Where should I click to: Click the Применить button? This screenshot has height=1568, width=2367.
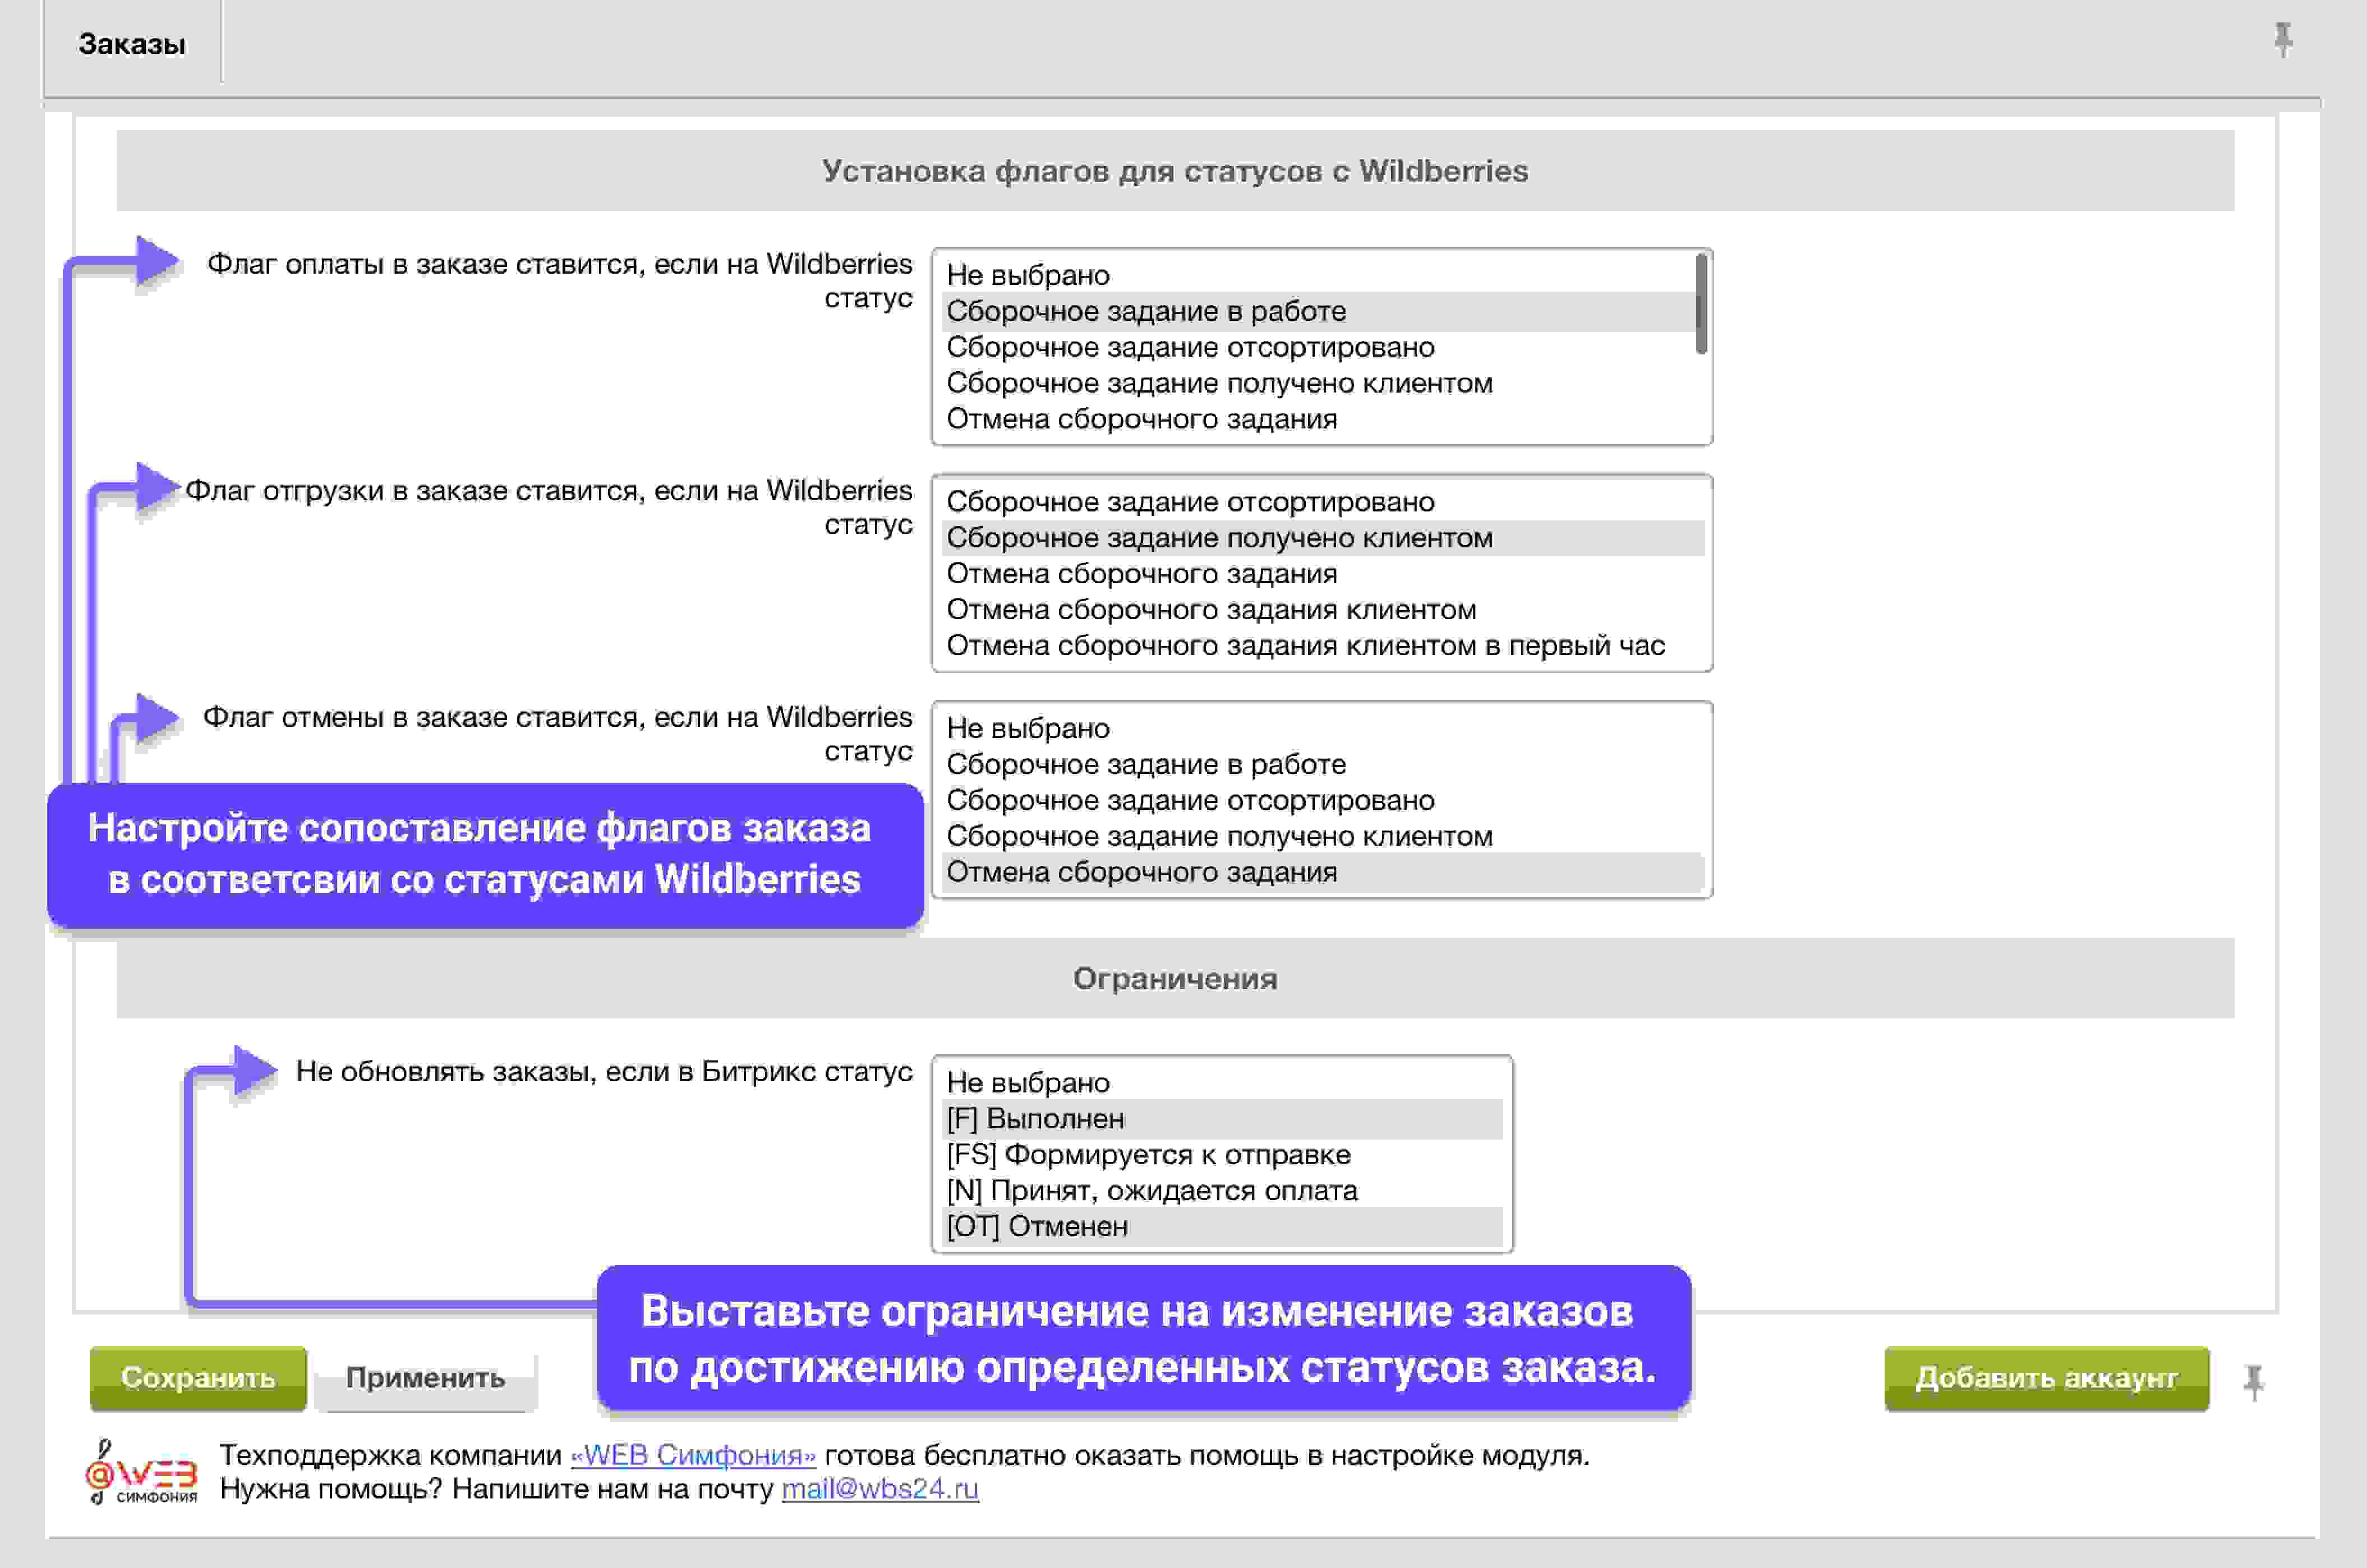click(x=425, y=1378)
